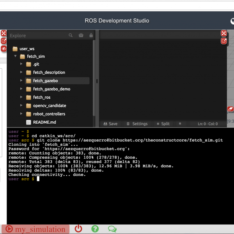This screenshot has width=234, height=234.
Task: Click the briefcase icon in Explore header
Action: [81, 35]
